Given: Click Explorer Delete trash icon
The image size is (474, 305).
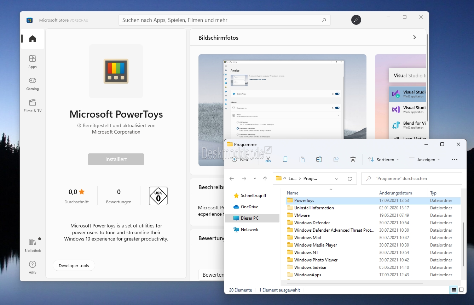Looking at the screenshot, I should pyautogui.click(x=353, y=160).
